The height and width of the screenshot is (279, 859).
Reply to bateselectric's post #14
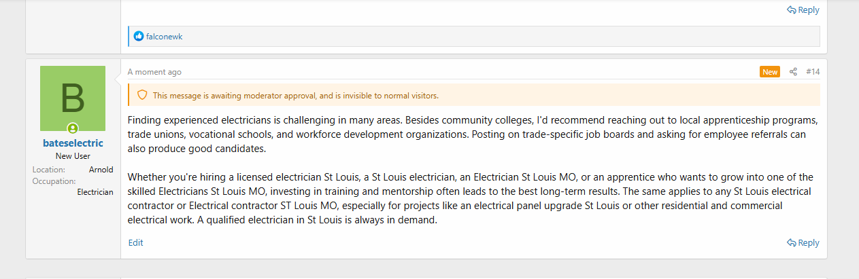click(x=803, y=242)
